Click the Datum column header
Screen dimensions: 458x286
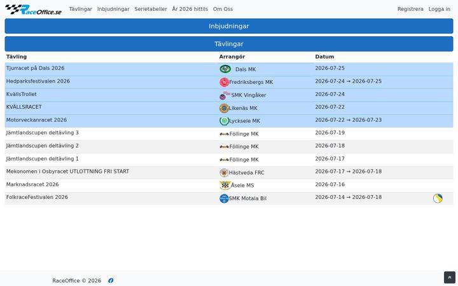coord(324,57)
